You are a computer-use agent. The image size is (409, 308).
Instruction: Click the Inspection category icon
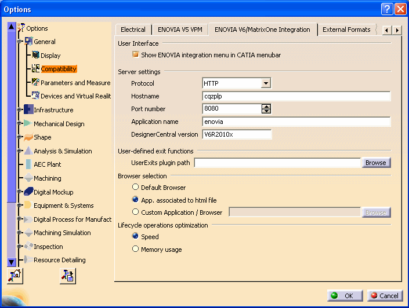coord(28,246)
